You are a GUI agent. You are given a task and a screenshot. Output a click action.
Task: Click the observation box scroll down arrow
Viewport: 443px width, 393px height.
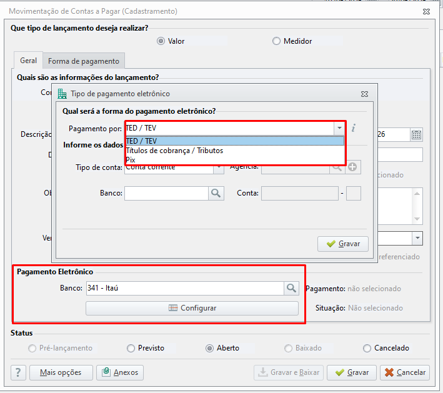tap(417, 219)
